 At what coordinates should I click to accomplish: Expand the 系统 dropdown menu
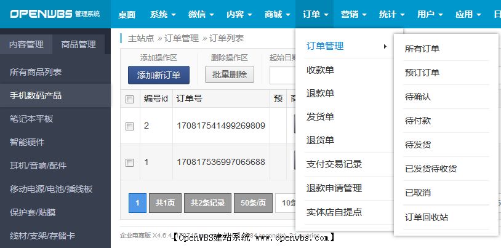click(162, 14)
